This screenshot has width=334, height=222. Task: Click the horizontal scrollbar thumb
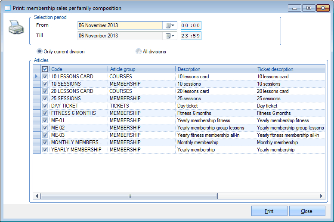coord(129,196)
